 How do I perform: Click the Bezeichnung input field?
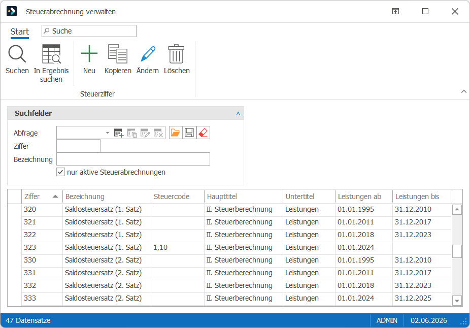pyautogui.click(x=133, y=159)
